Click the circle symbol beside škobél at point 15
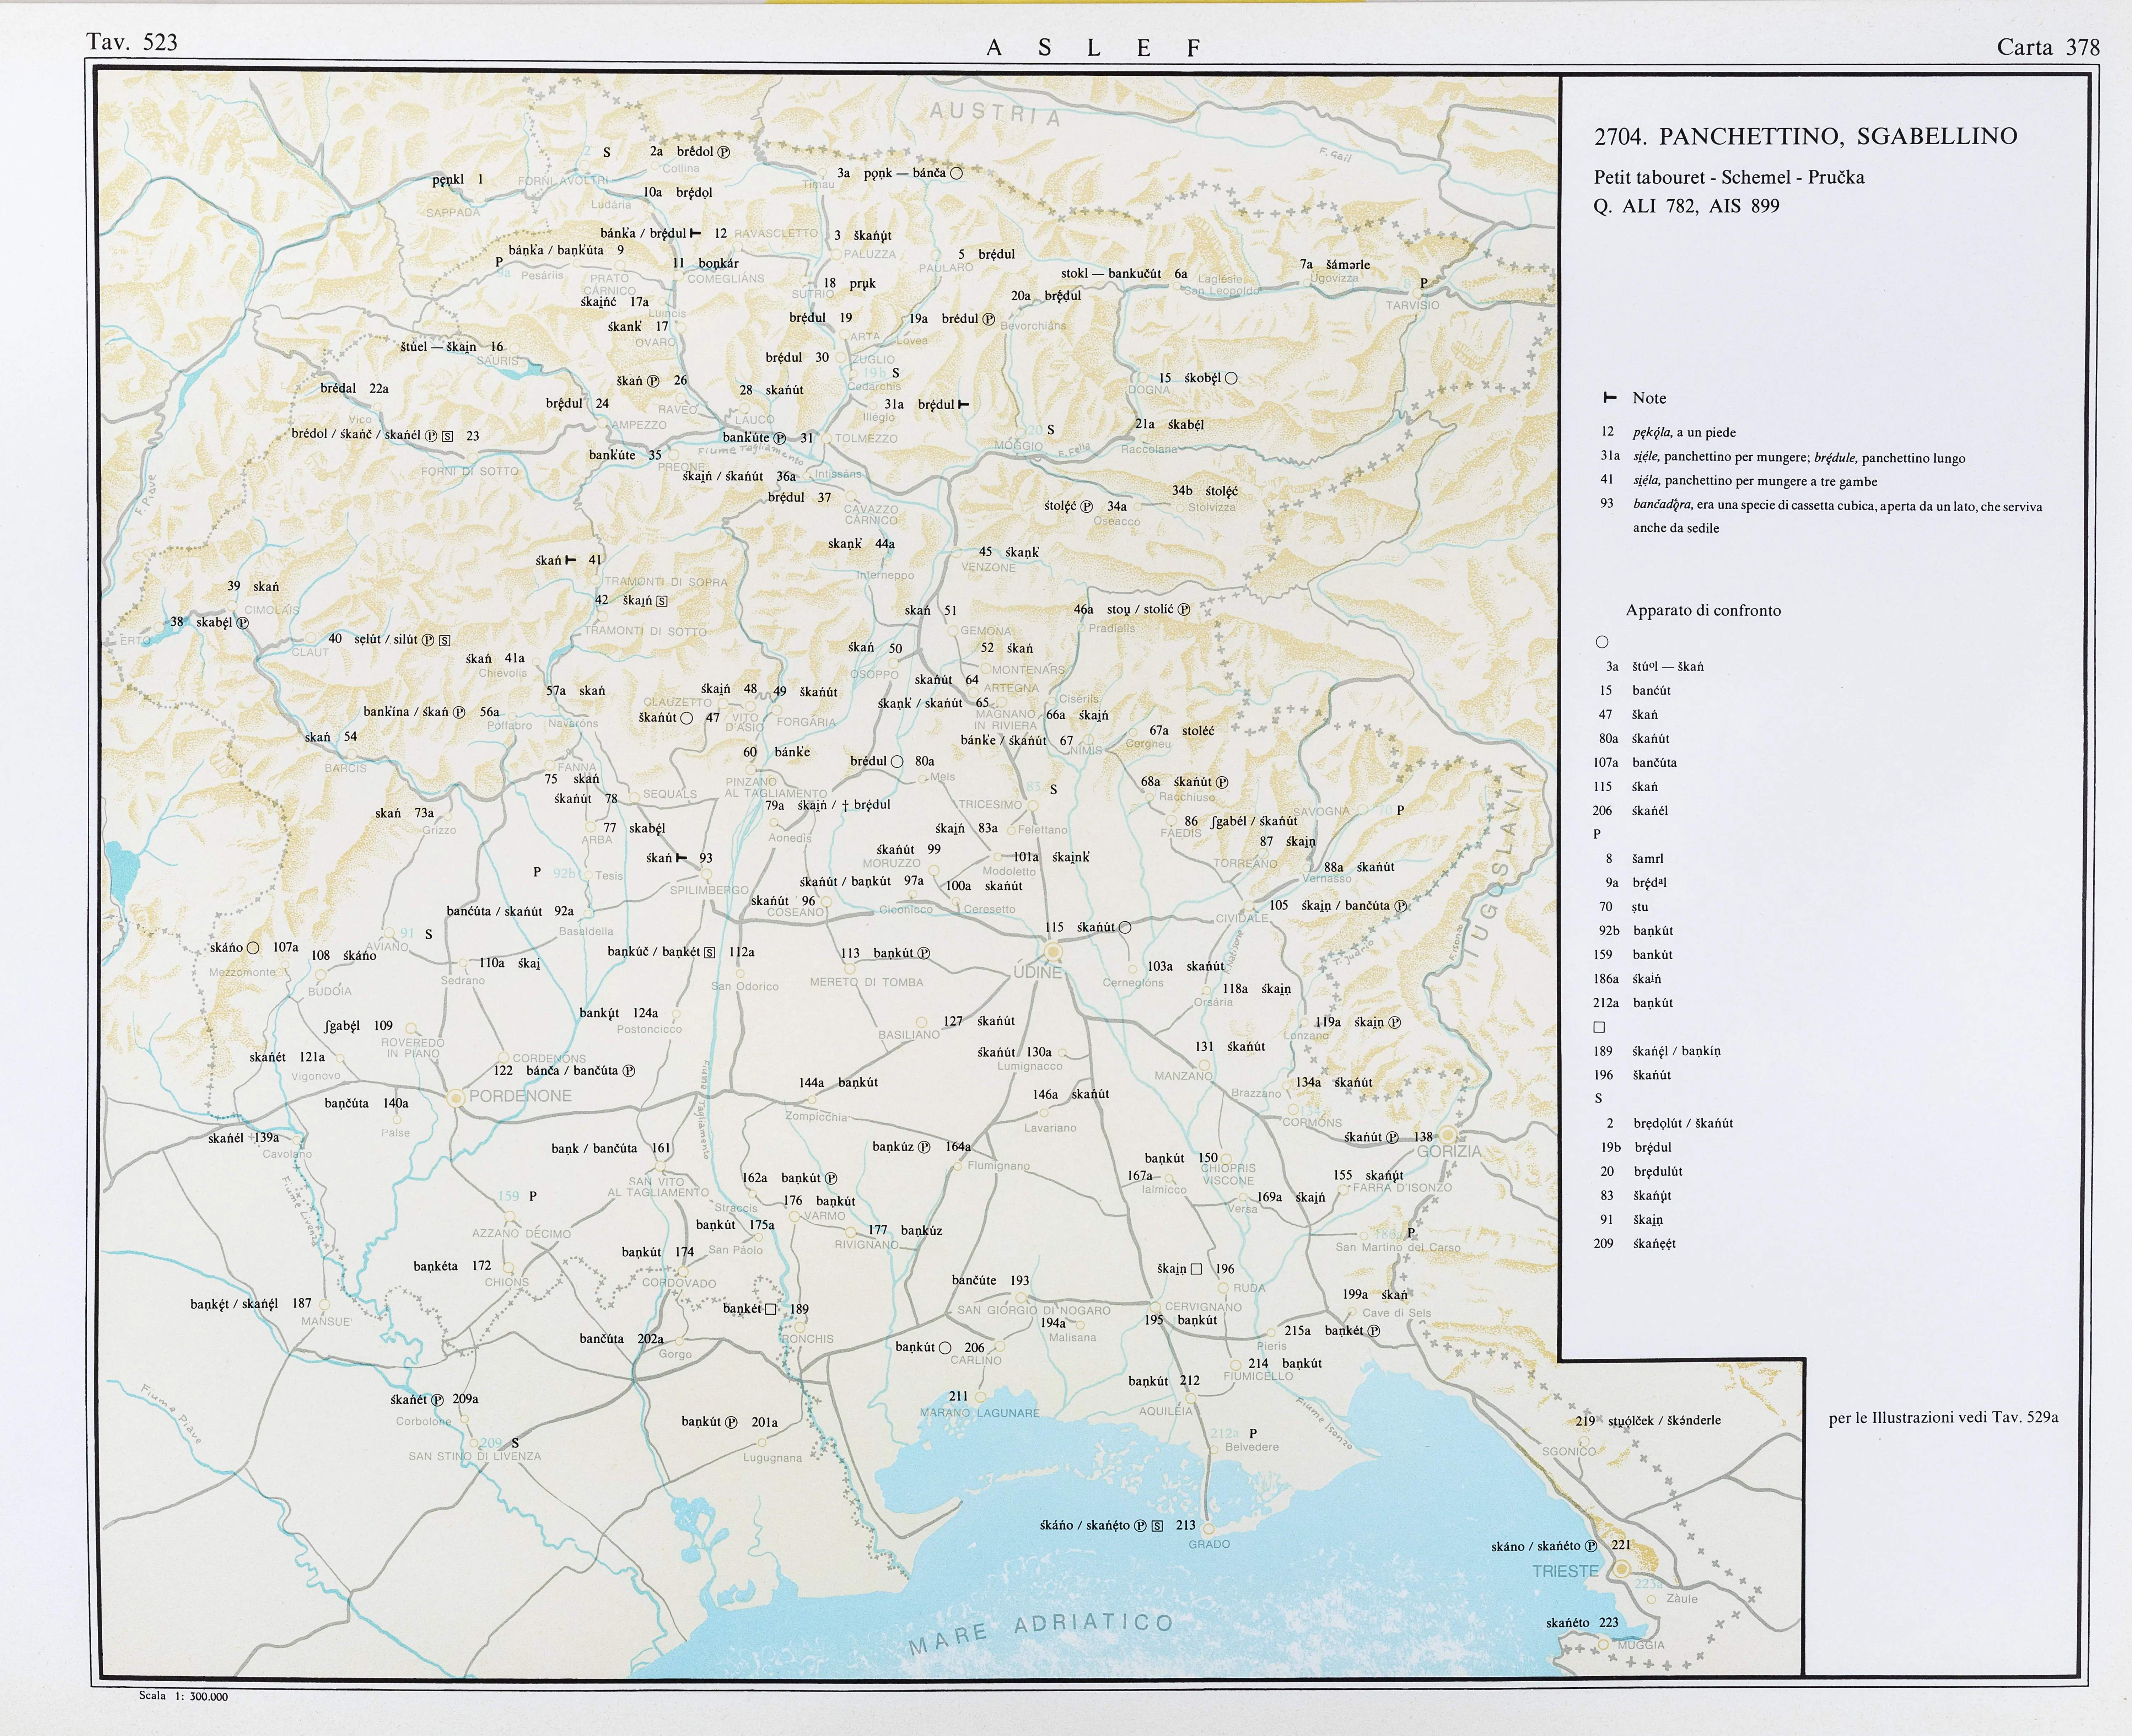The image size is (2132, 1736). coord(1231,378)
